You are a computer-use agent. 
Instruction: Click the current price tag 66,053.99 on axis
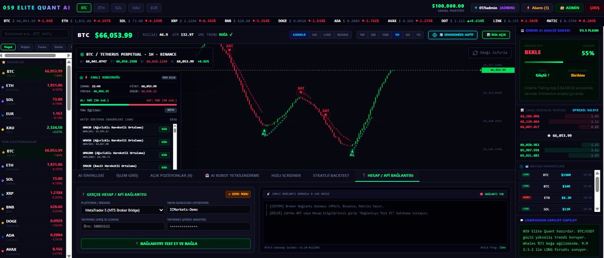[x=498, y=70]
